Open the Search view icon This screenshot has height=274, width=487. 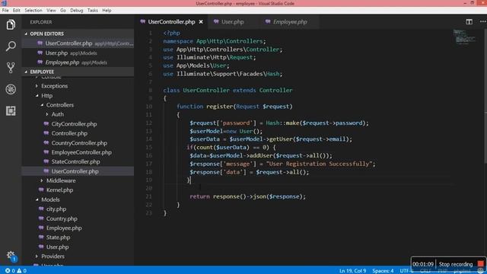tap(11, 46)
